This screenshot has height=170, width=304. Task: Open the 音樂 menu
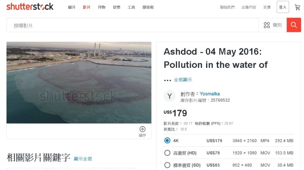116,7
